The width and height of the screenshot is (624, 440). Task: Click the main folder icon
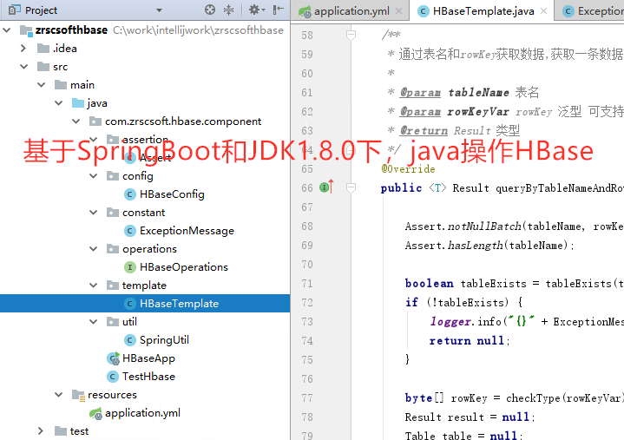pos(61,85)
